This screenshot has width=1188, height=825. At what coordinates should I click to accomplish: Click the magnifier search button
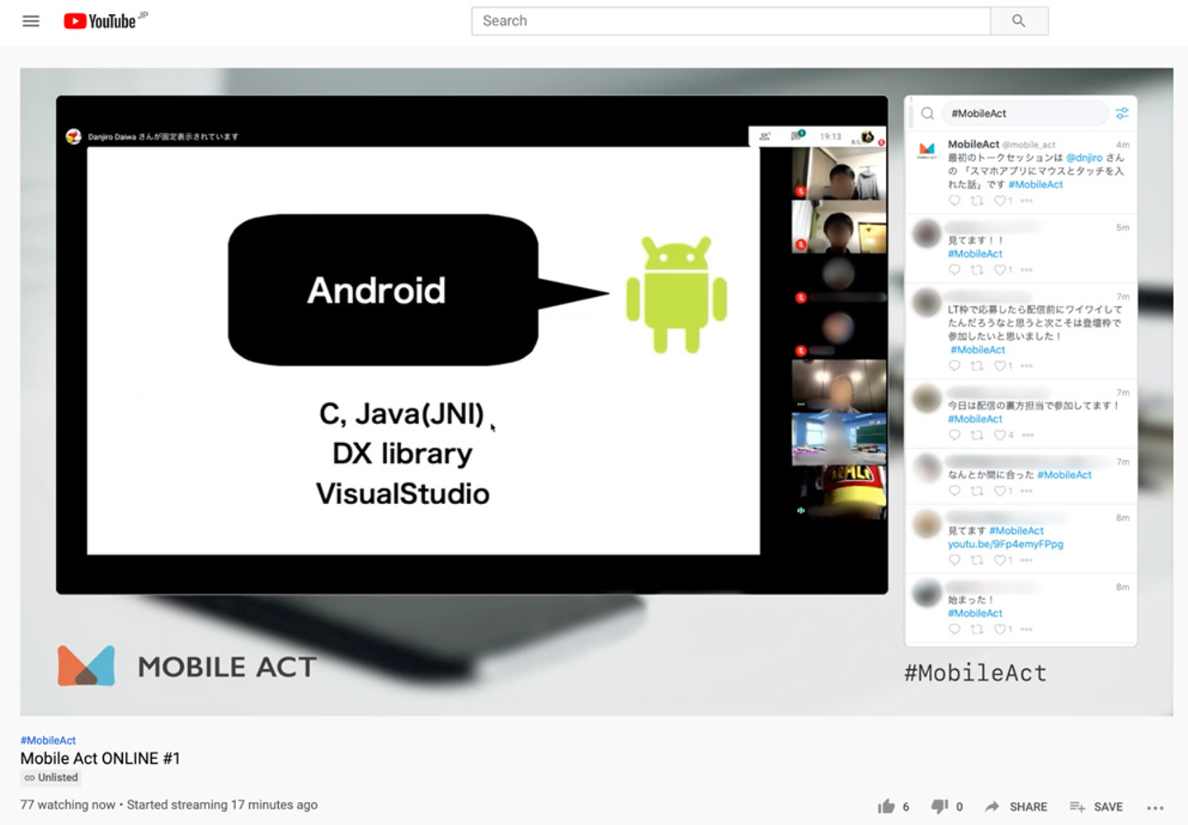pos(1019,21)
